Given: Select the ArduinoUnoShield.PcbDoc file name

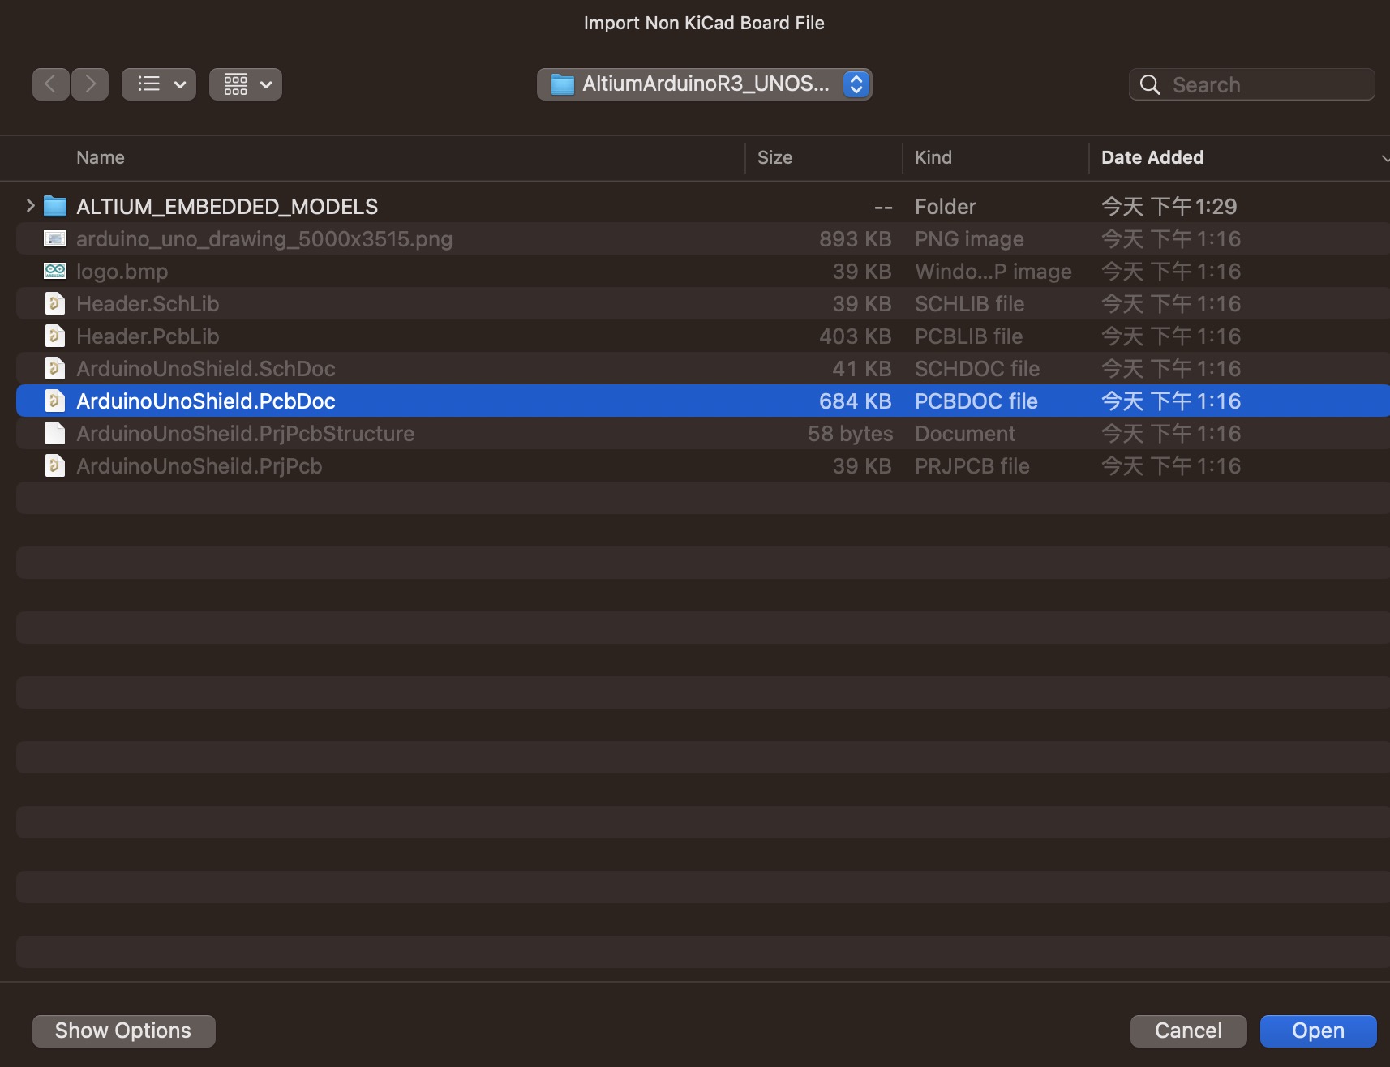Looking at the screenshot, I should pos(206,401).
